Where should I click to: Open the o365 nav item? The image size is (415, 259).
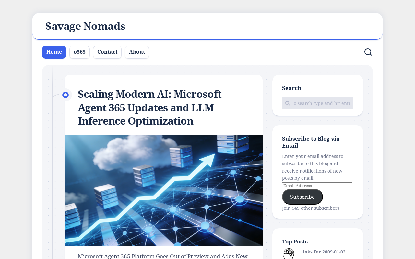(x=79, y=52)
